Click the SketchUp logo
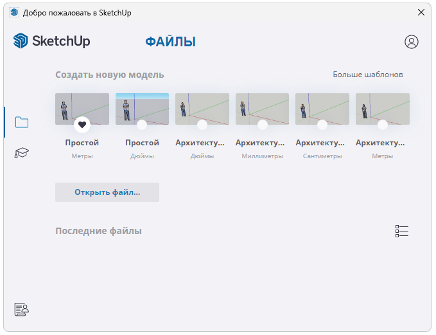 coord(52,41)
